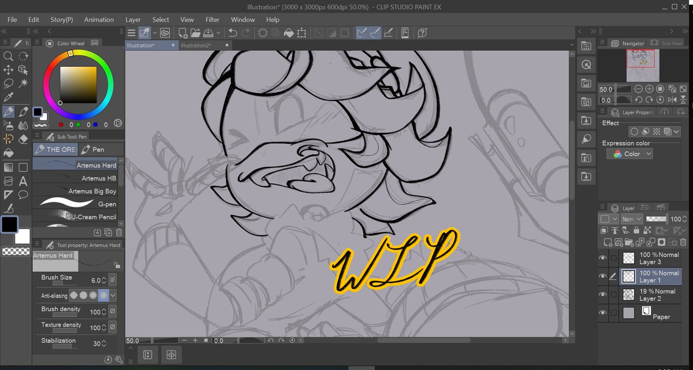
Task: Open dropdown arrow next to Save icon
Action: [x=218, y=33]
